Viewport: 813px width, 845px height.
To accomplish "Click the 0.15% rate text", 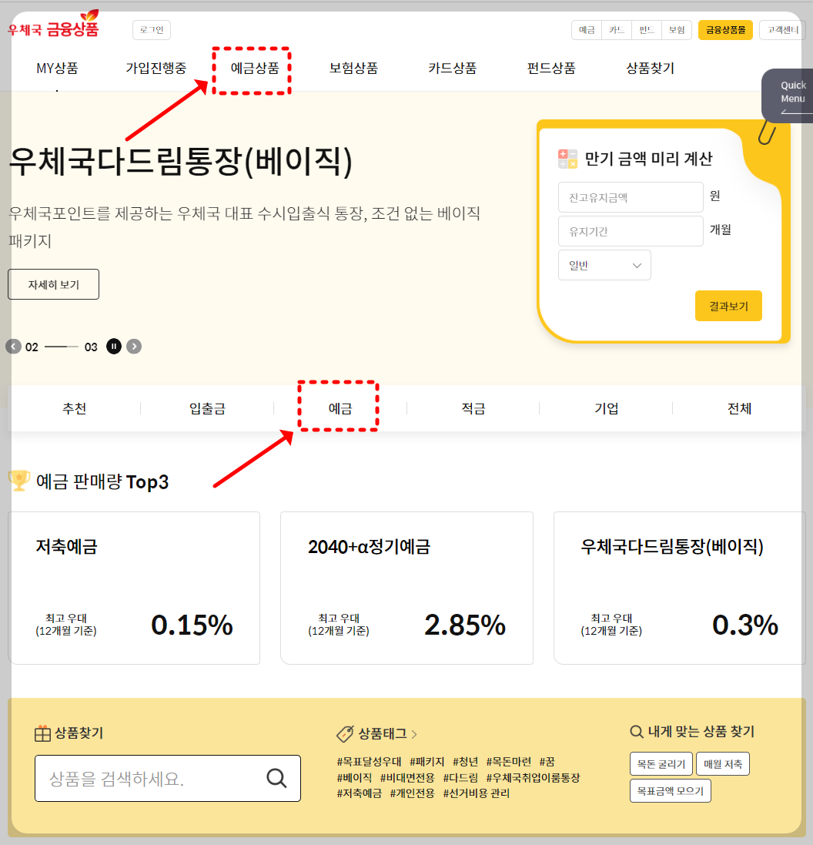I will (192, 625).
